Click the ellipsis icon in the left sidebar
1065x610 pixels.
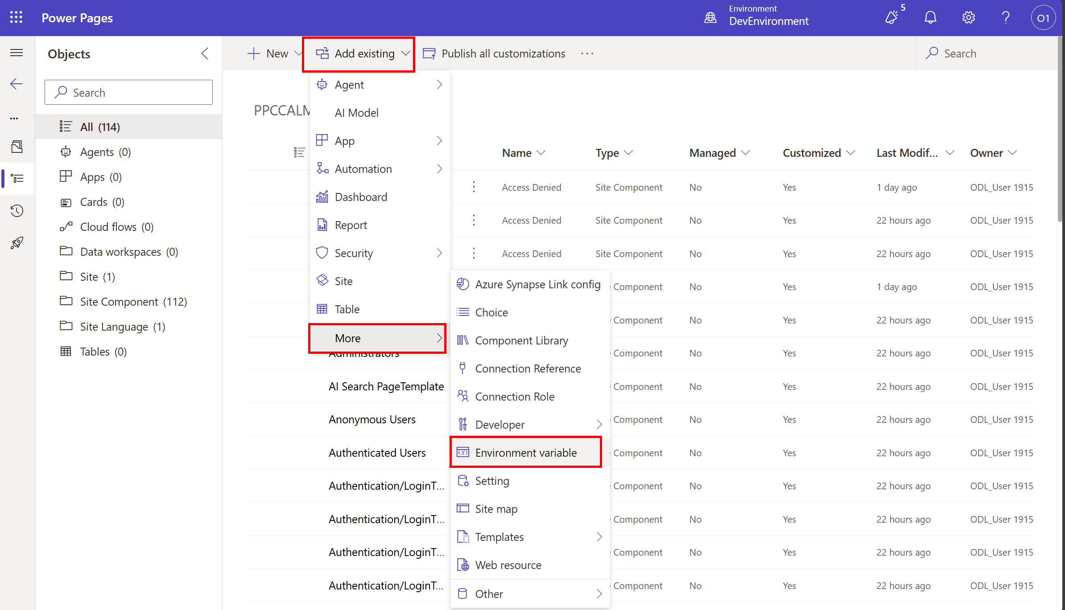tap(13, 118)
